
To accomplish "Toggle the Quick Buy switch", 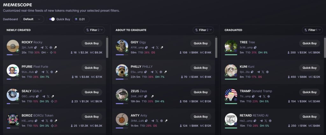I will [52, 19].
